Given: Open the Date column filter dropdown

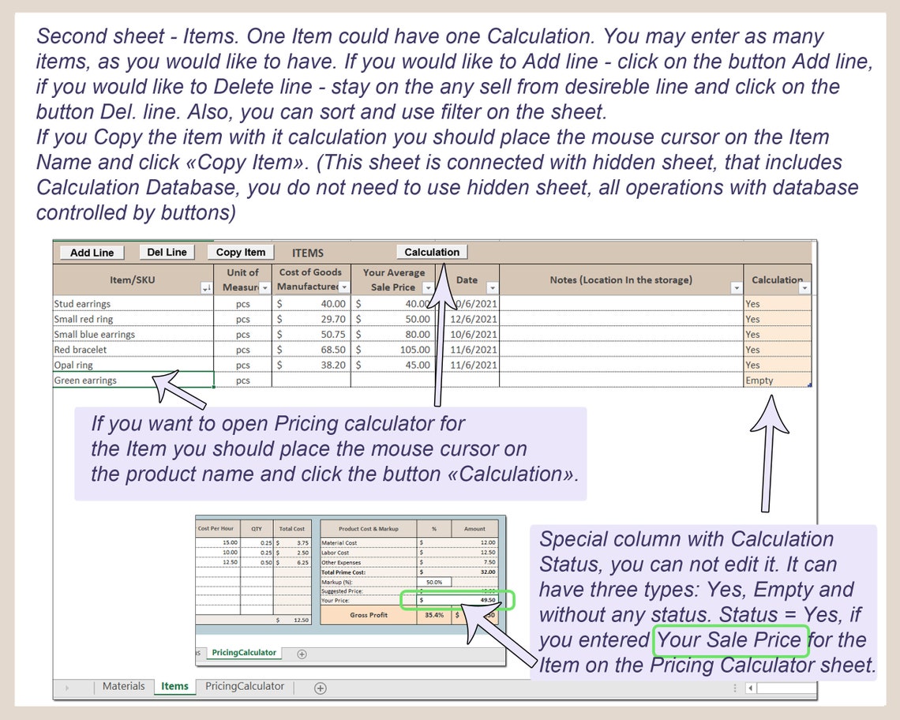Looking at the screenshot, I should [x=492, y=289].
